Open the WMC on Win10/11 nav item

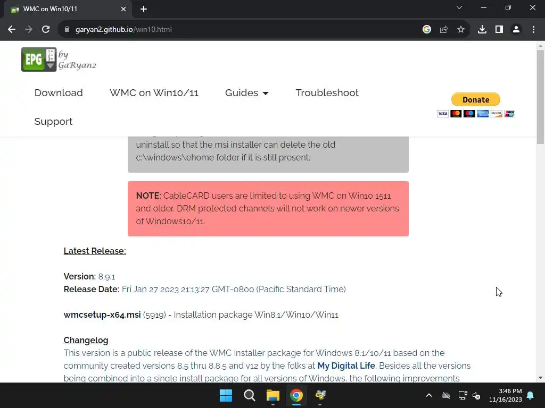154,92
